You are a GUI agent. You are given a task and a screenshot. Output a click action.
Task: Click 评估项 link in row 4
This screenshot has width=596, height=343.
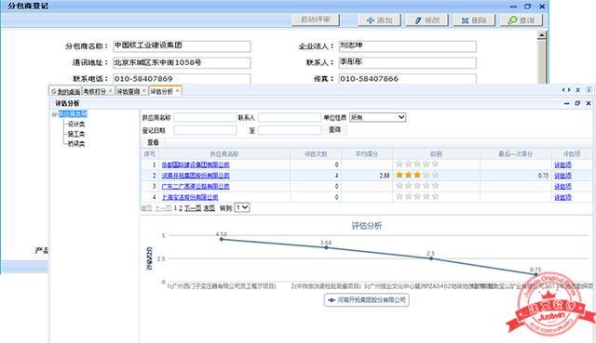(562, 197)
